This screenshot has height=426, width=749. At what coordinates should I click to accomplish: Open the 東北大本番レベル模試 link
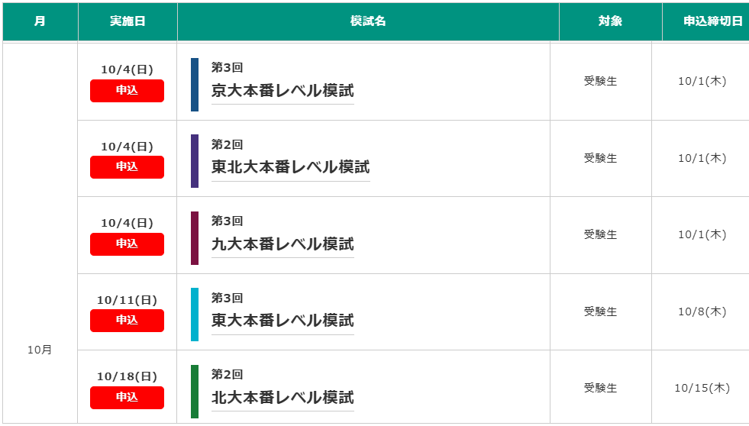tap(290, 167)
